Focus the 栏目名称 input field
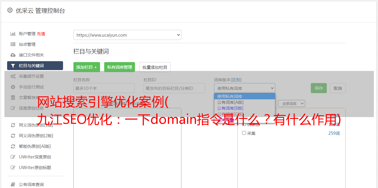 (x=104, y=88)
